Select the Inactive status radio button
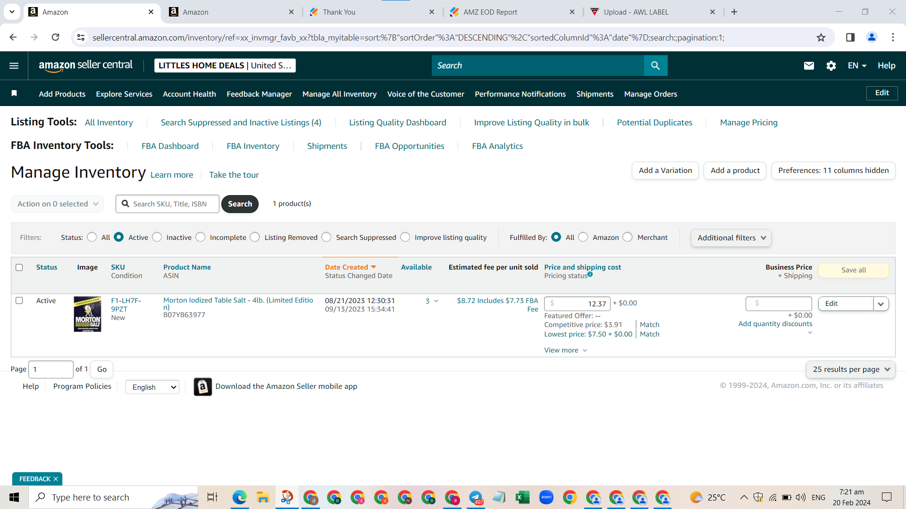This screenshot has height=509, width=906. point(157,237)
